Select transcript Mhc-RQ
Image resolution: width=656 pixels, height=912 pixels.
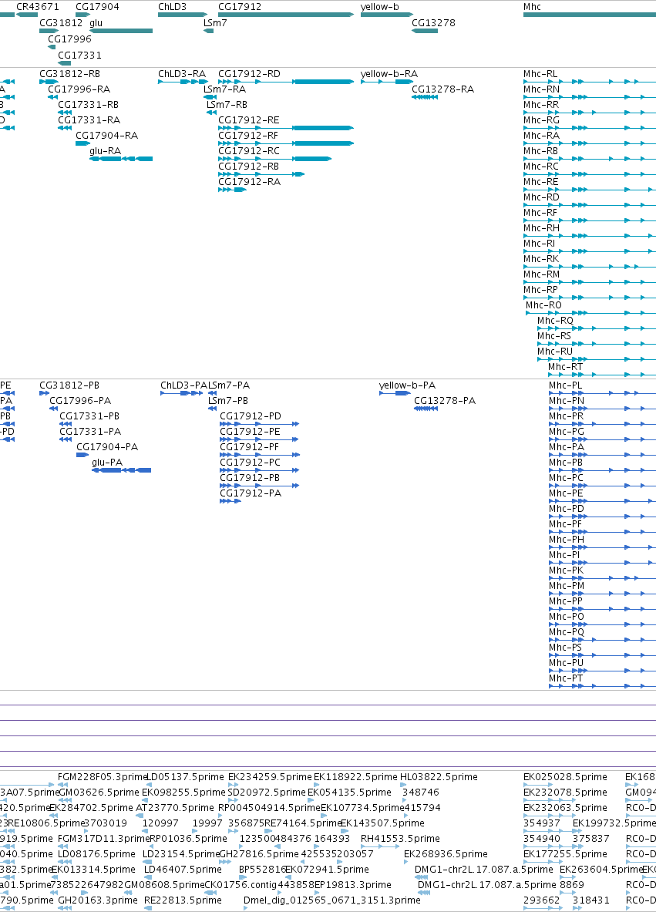point(555,321)
